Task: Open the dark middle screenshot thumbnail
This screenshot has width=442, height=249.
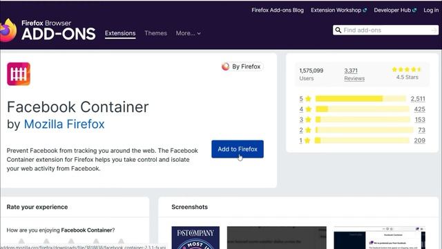Action: coord(277,237)
